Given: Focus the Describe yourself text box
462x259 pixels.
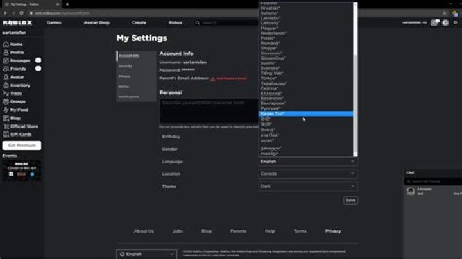Looking at the screenshot, I should click(209, 111).
